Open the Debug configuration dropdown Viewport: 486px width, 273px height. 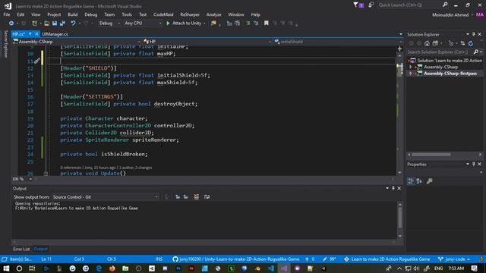(x=109, y=24)
